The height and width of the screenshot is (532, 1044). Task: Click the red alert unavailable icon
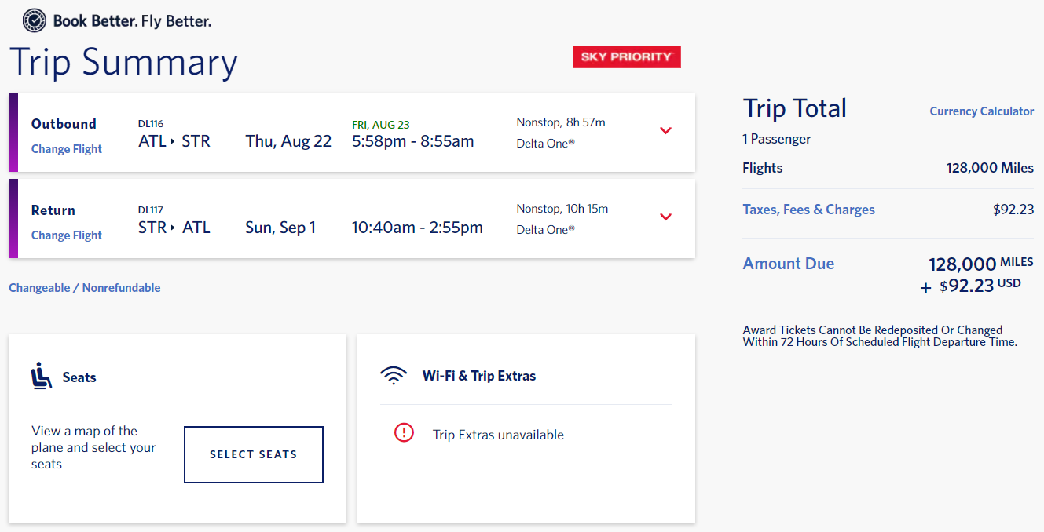tap(404, 432)
